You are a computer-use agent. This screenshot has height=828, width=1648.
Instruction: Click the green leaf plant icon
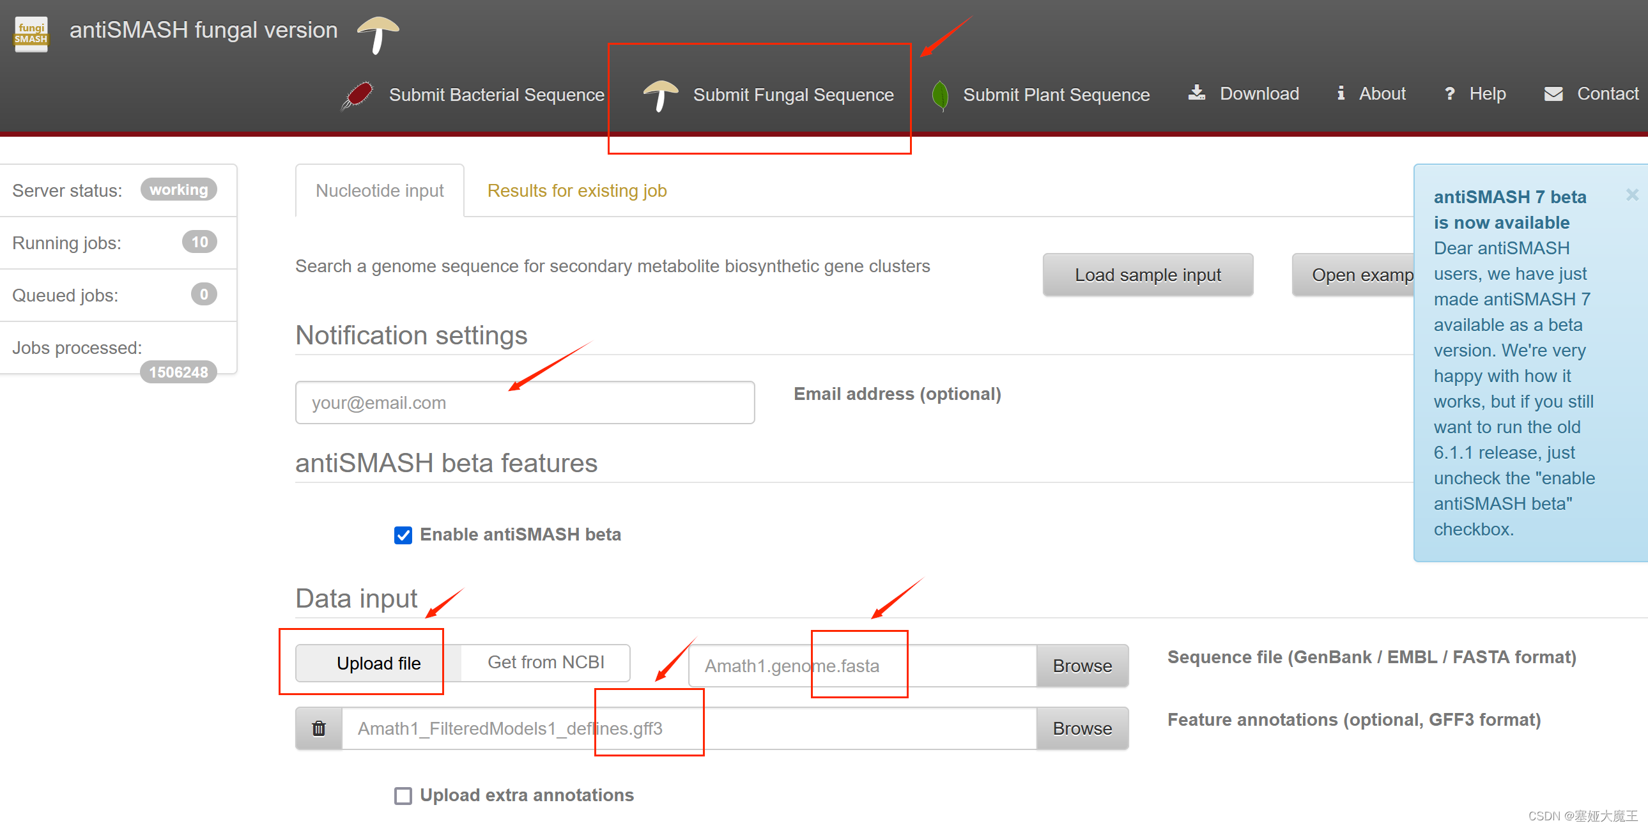pyautogui.click(x=939, y=95)
